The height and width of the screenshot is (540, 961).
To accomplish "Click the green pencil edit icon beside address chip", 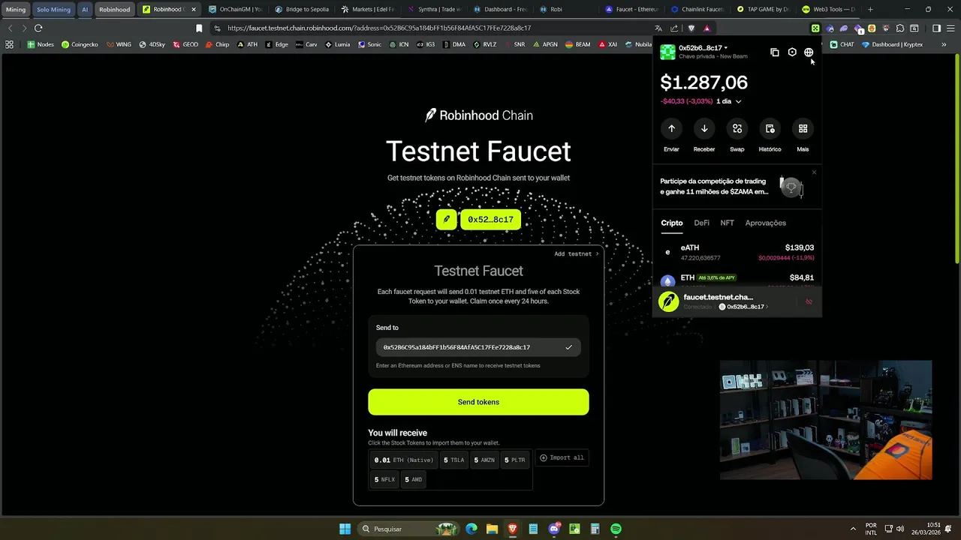I will 447,219.
